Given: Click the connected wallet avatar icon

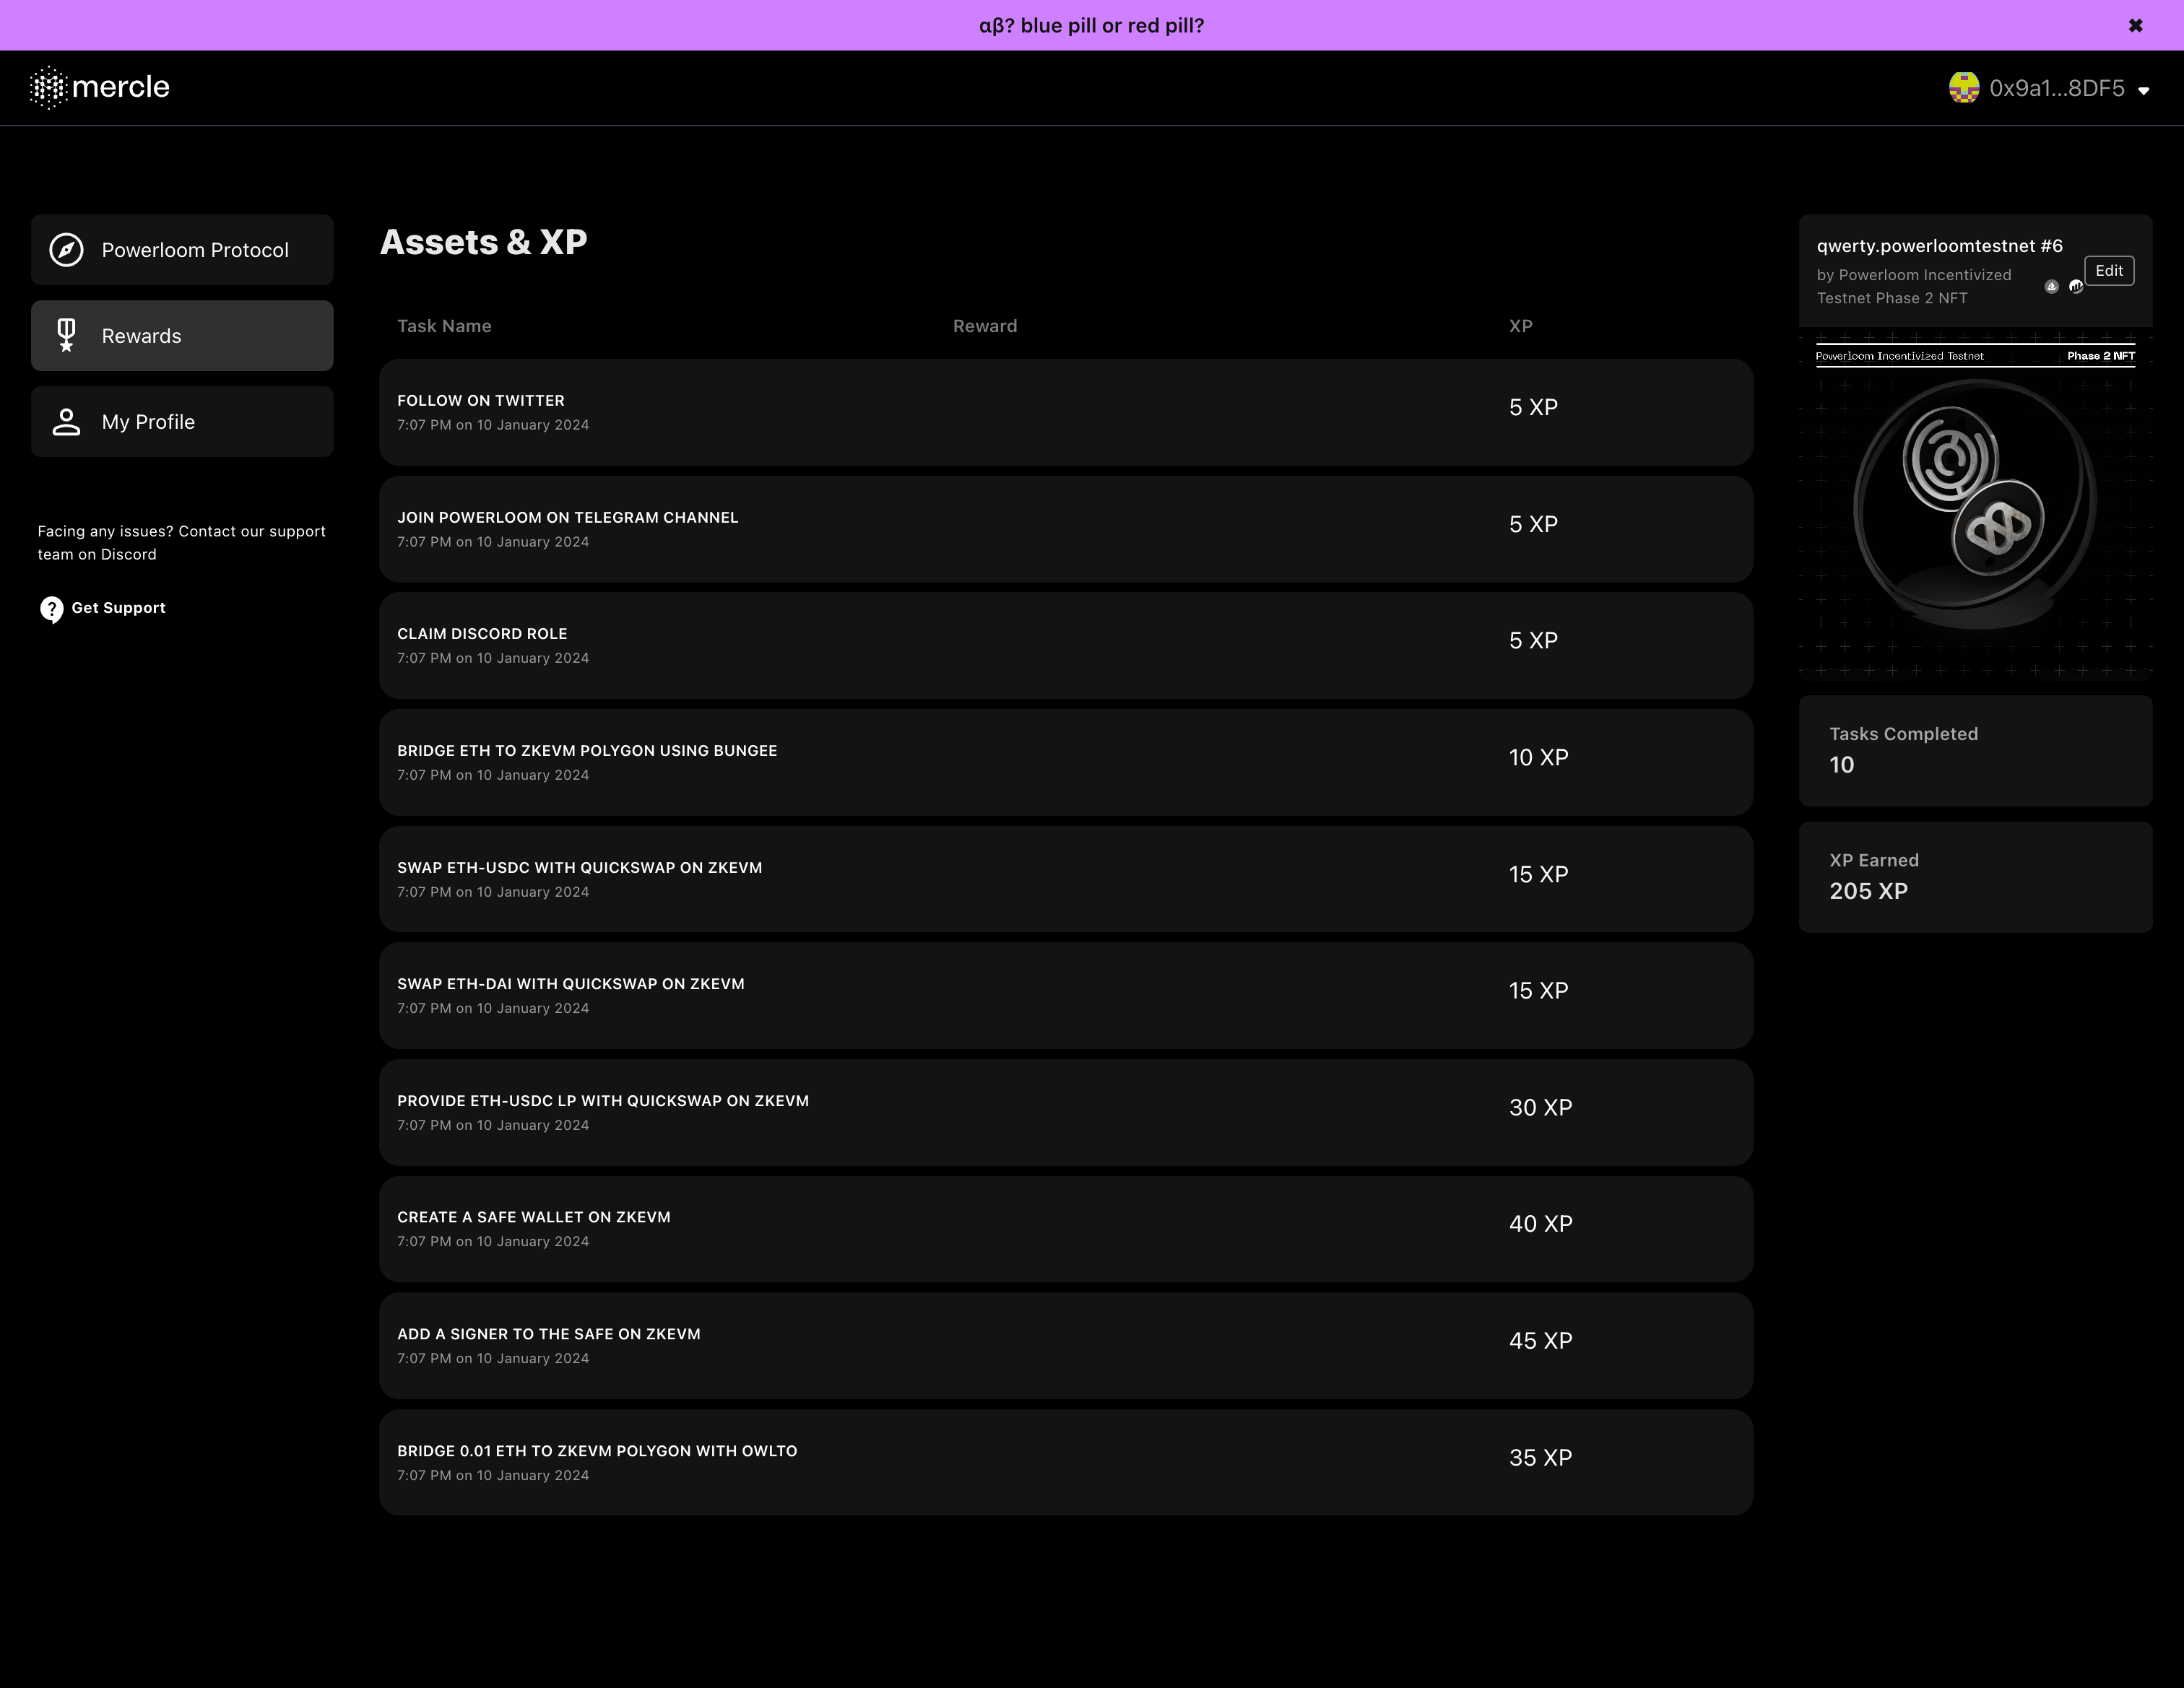Looking at the screenshot, I should 1964,87.
